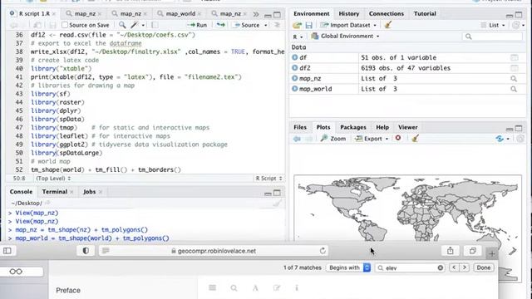Viewport: 532px width, 299px height.
Task: Click the book info icon
Action: (297, 288)
